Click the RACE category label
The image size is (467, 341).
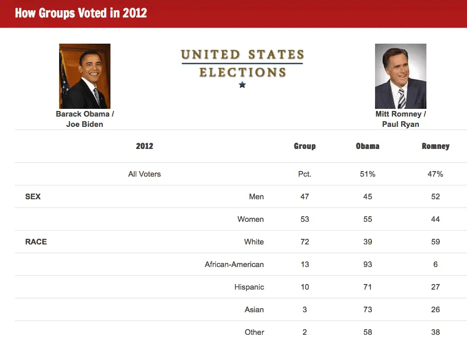coord(36,242)
